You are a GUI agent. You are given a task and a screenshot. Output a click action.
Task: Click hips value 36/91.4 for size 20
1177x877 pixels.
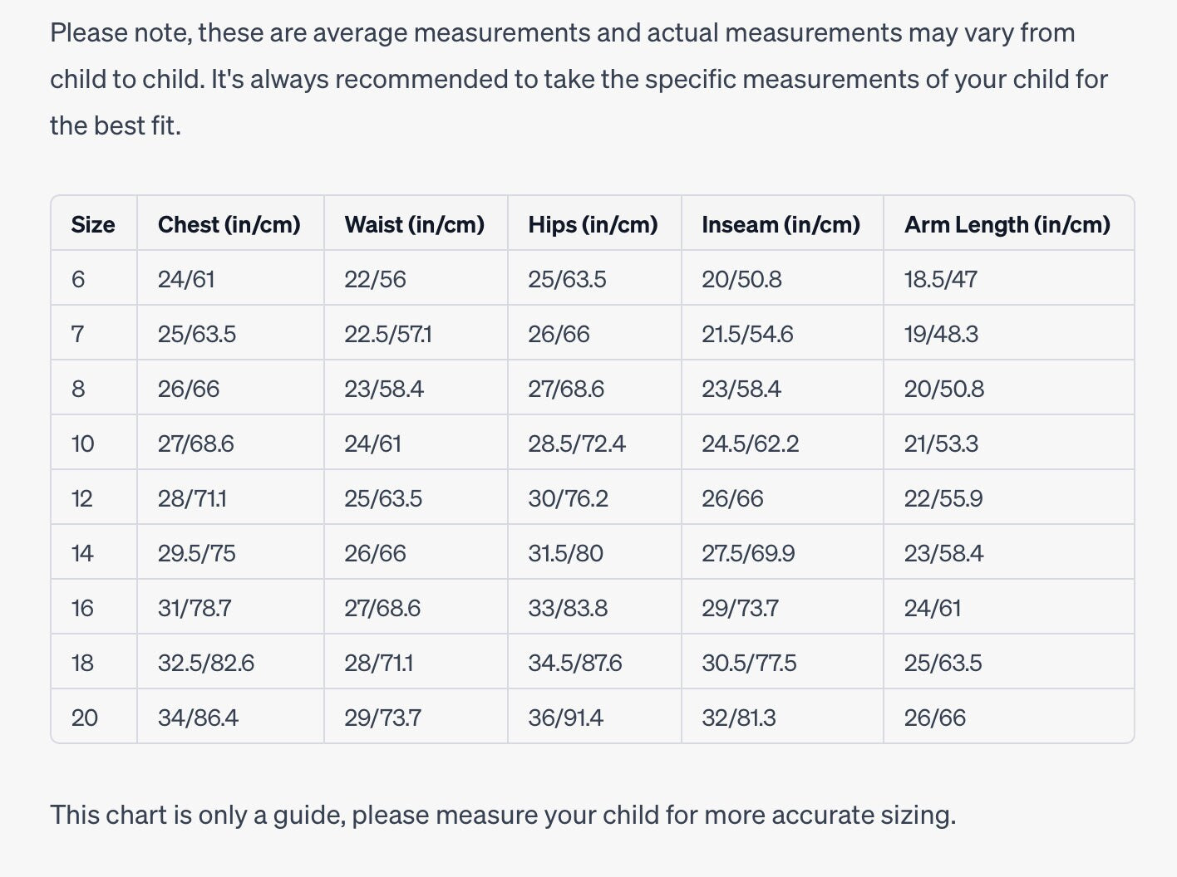tap(566, 718)
